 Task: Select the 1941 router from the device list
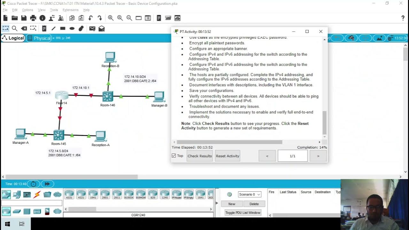coord(93,195)
